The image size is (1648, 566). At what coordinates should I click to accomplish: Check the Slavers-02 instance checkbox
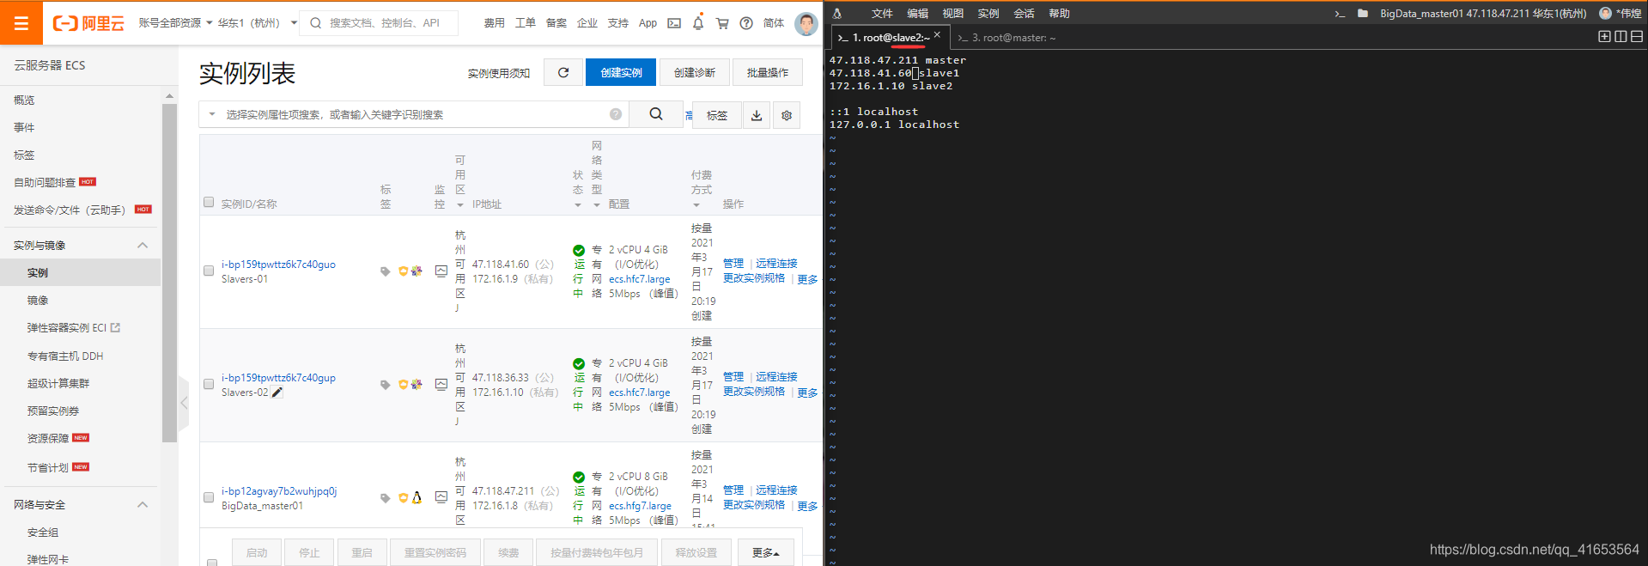tap(209, 384)
